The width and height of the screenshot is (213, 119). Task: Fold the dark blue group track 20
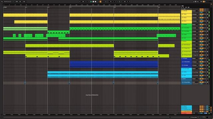182,59
